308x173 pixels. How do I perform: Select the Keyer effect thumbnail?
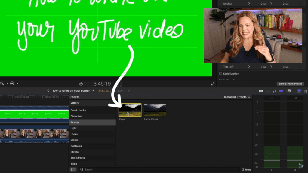pos(130,110)
